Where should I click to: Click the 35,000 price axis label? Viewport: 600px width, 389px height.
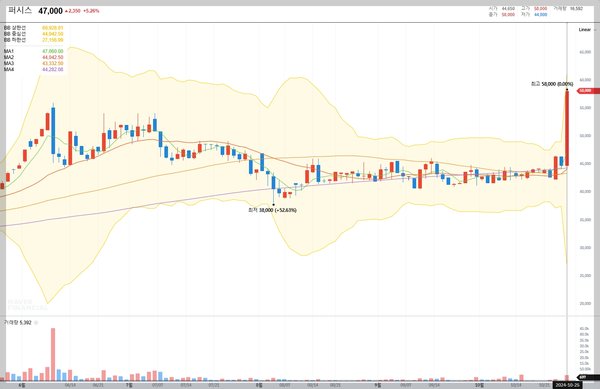(585, 220)
